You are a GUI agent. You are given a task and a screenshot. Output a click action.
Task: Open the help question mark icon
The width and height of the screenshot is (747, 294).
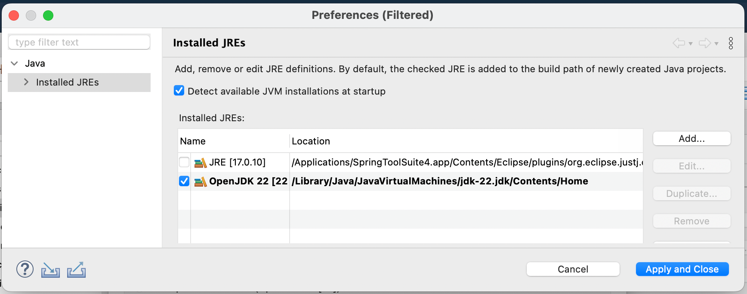click(25, 269)
